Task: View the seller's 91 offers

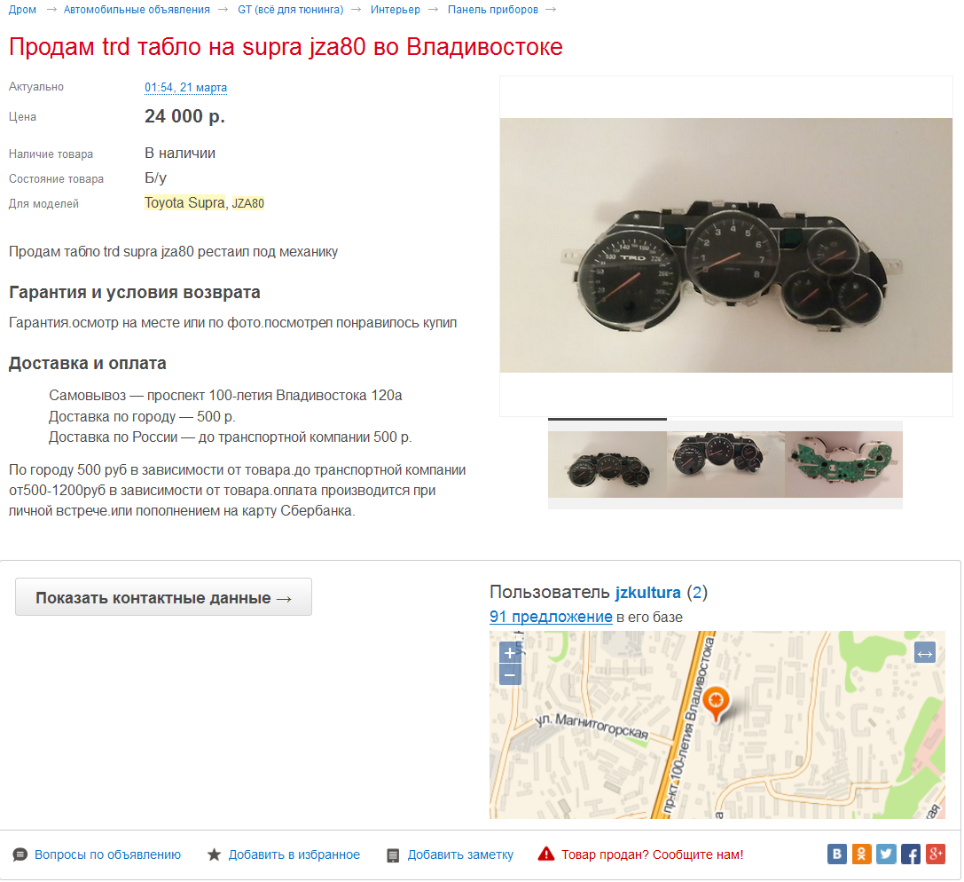Action: (x=551, y=617)
